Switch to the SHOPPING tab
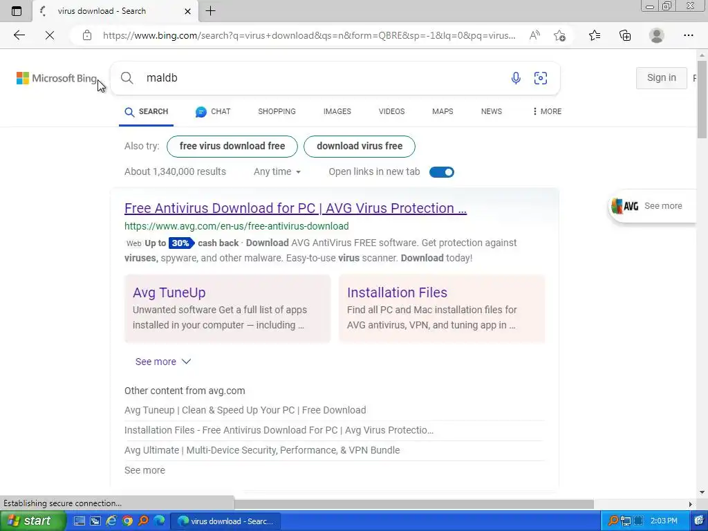Screen dimensions: 708x531 pyautogui.click(x=277, y=111)
